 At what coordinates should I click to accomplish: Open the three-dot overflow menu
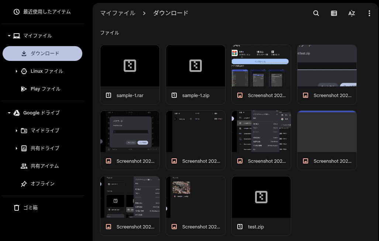369,13
